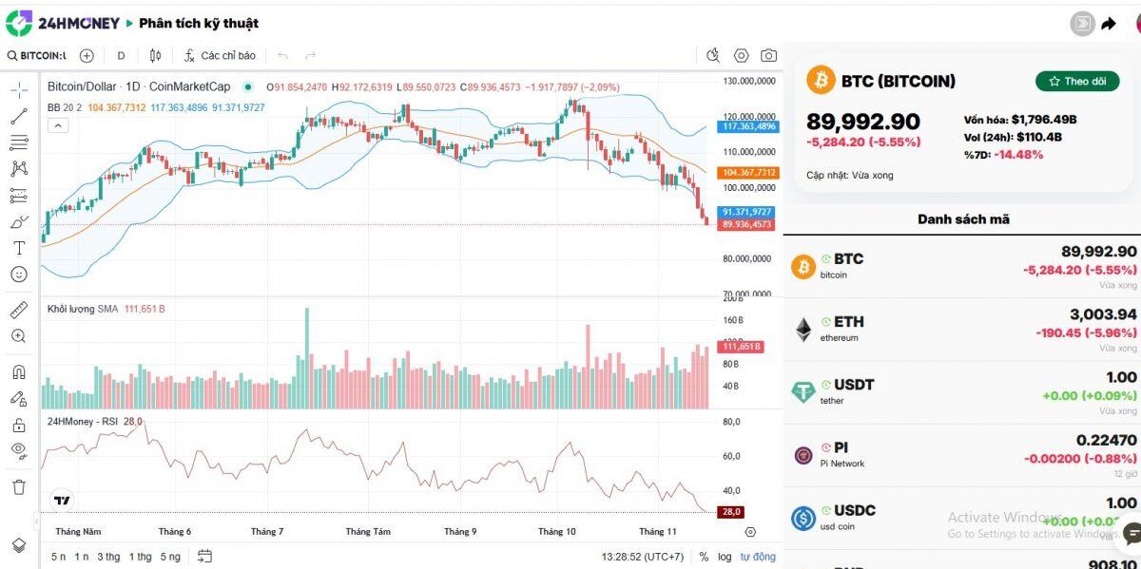Open the D timeframe interval dropdown
The image size is (1141, 569).
tap(121, 55)
